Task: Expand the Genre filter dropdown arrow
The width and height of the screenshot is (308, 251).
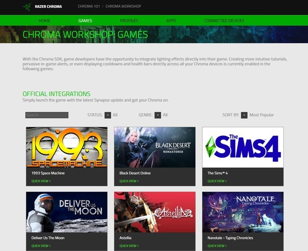Action: [158, 115]
